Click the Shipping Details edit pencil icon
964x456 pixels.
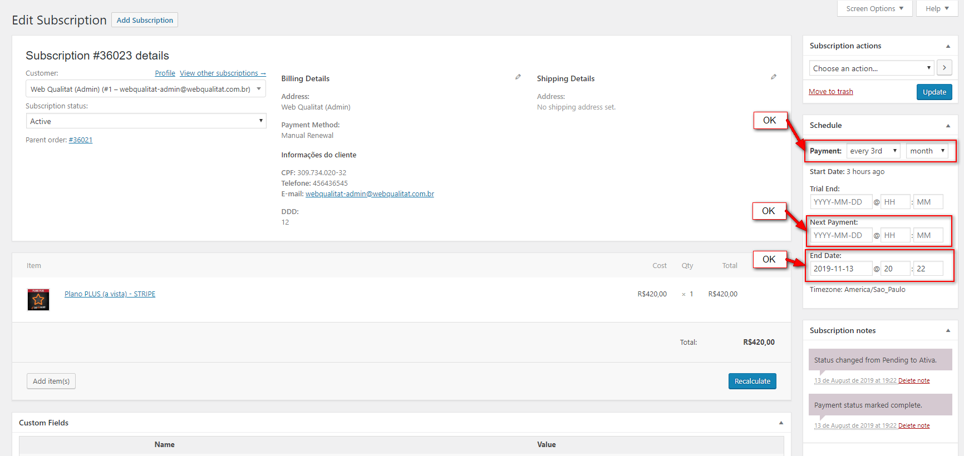click(774, 77)
